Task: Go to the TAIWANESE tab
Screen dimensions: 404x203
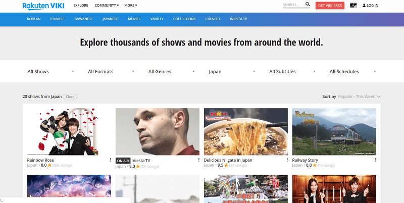Action: click(83, 19)
